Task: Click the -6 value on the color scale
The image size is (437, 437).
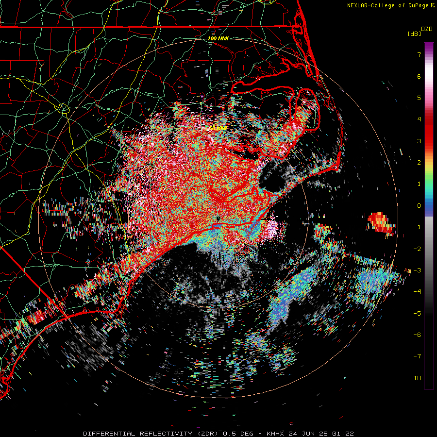Action: [x=417, y=335]
